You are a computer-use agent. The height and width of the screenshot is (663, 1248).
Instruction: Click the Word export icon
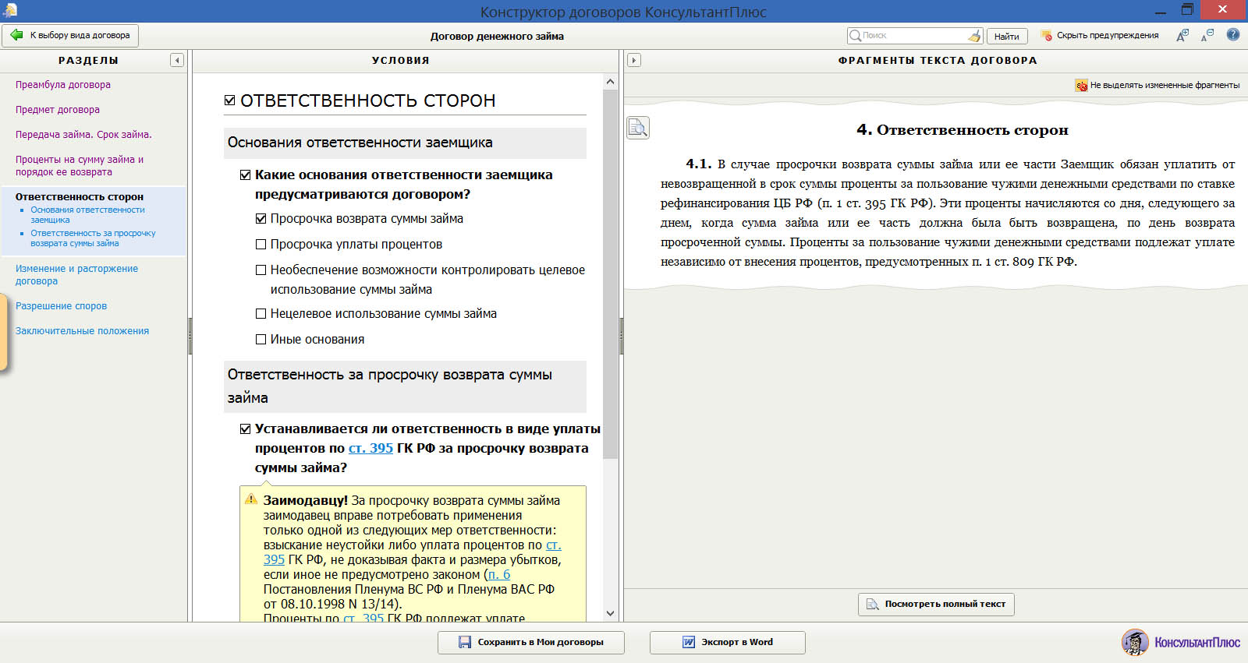pyautogui.click(x=689, y=642)
